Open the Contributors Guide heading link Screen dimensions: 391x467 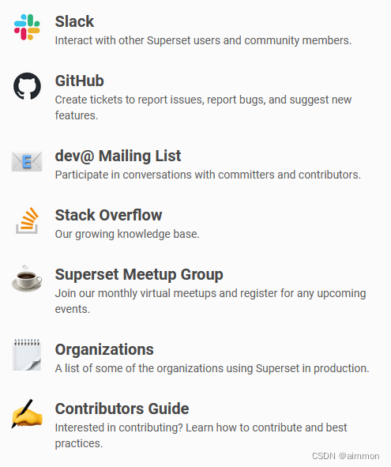pos(122,409)
